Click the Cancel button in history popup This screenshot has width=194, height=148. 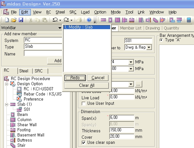[98, 78]
